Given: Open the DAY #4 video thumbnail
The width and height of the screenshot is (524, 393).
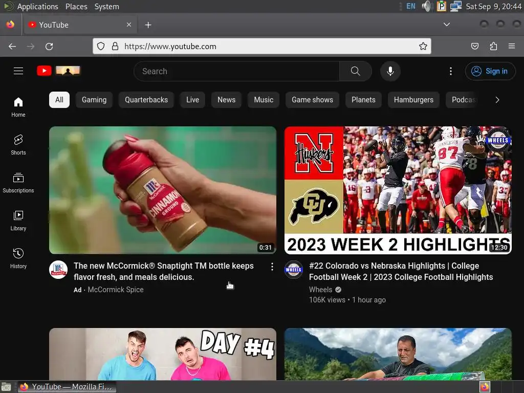Looking at the screenshot, I should [163, 354].
